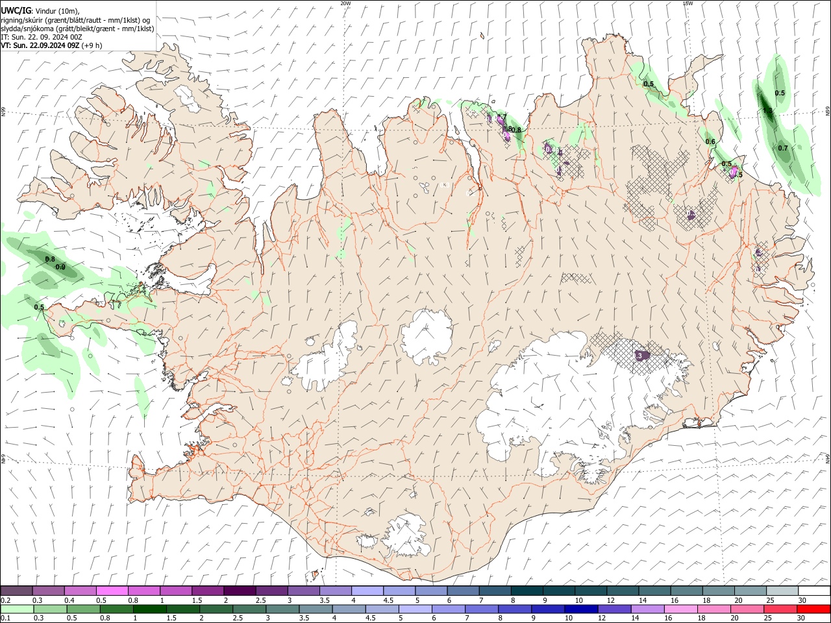Choose the darkest green rain swatch between 1 and 1.5

pyautogui.click(x=150, y=609)
